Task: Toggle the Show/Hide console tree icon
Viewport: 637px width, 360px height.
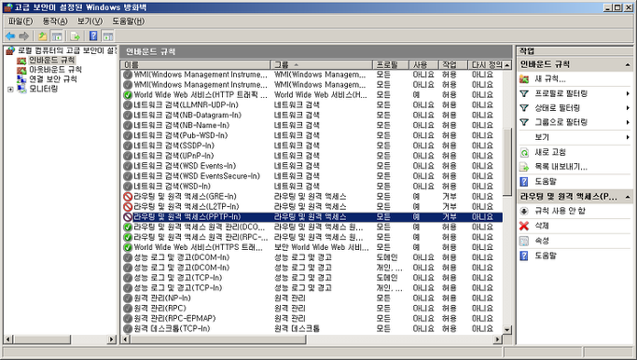Action: [57, 36]
